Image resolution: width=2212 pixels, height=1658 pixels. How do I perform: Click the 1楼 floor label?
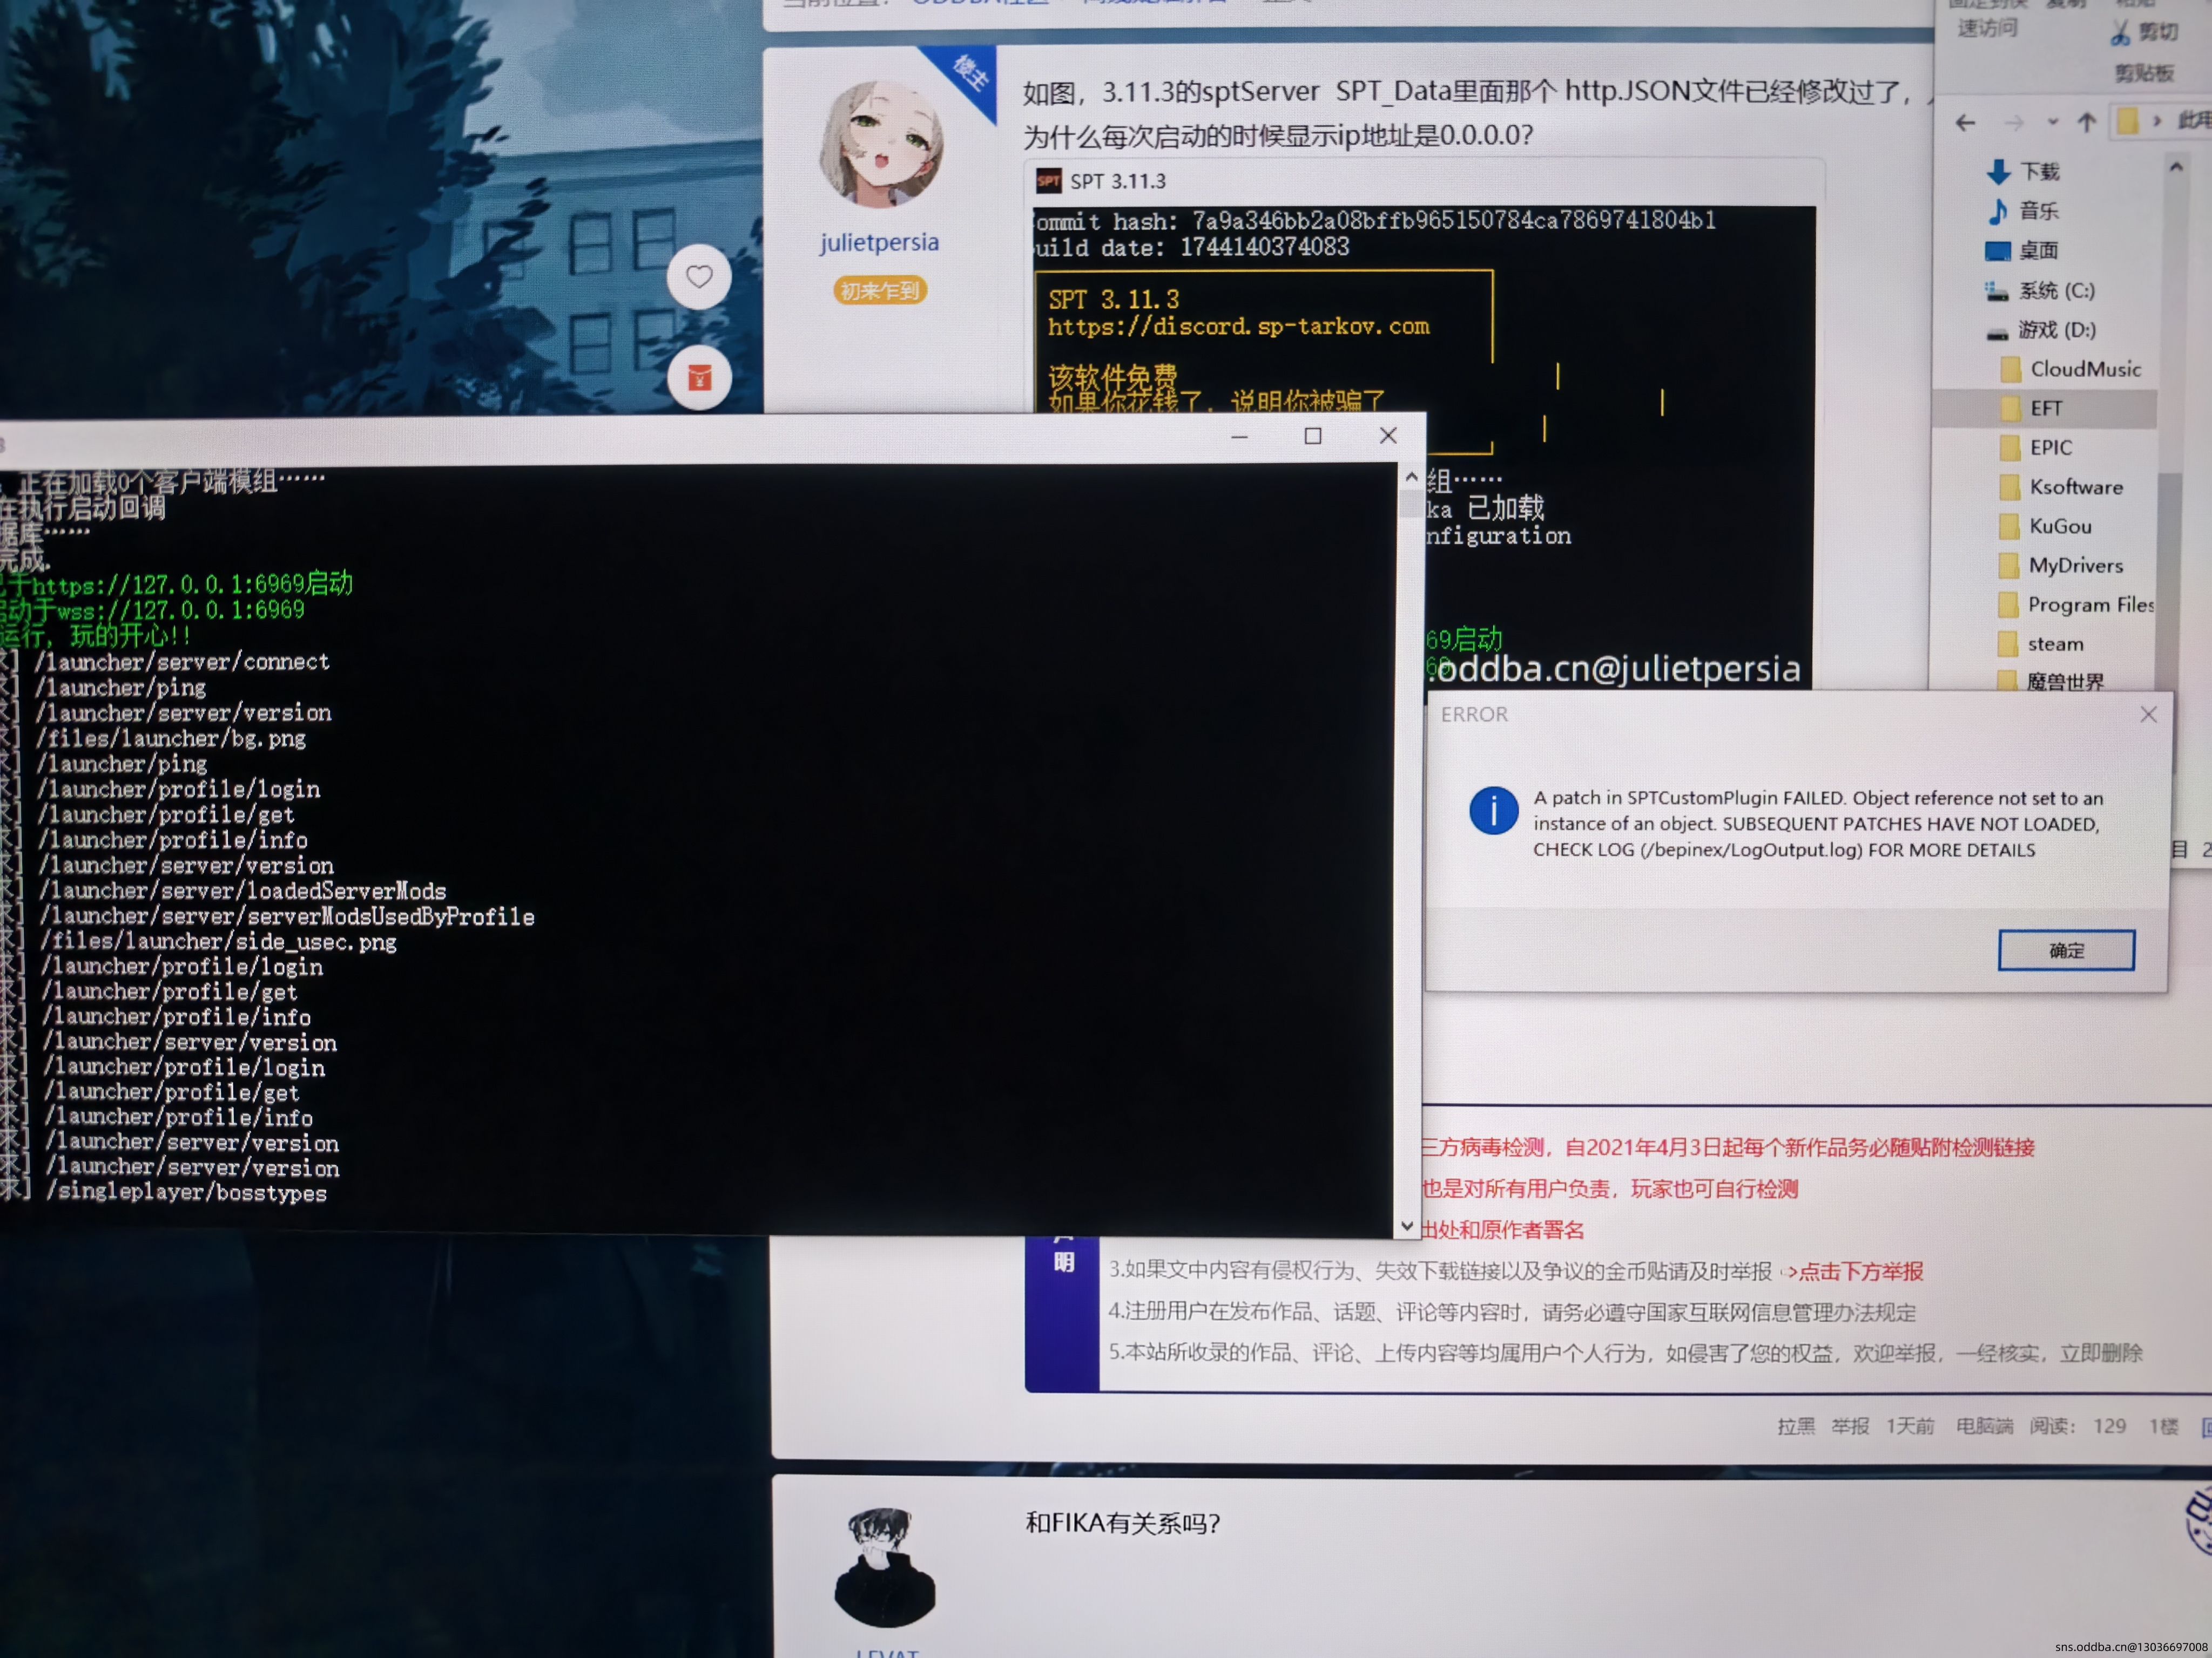pyautogui.click(x=2163, y=1426)
